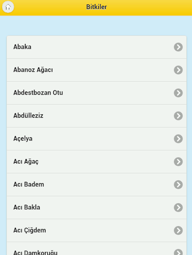Select Abdestbozan Otu from the list
Viewport: 192px width, 255px height.
(x=97, y=93)
